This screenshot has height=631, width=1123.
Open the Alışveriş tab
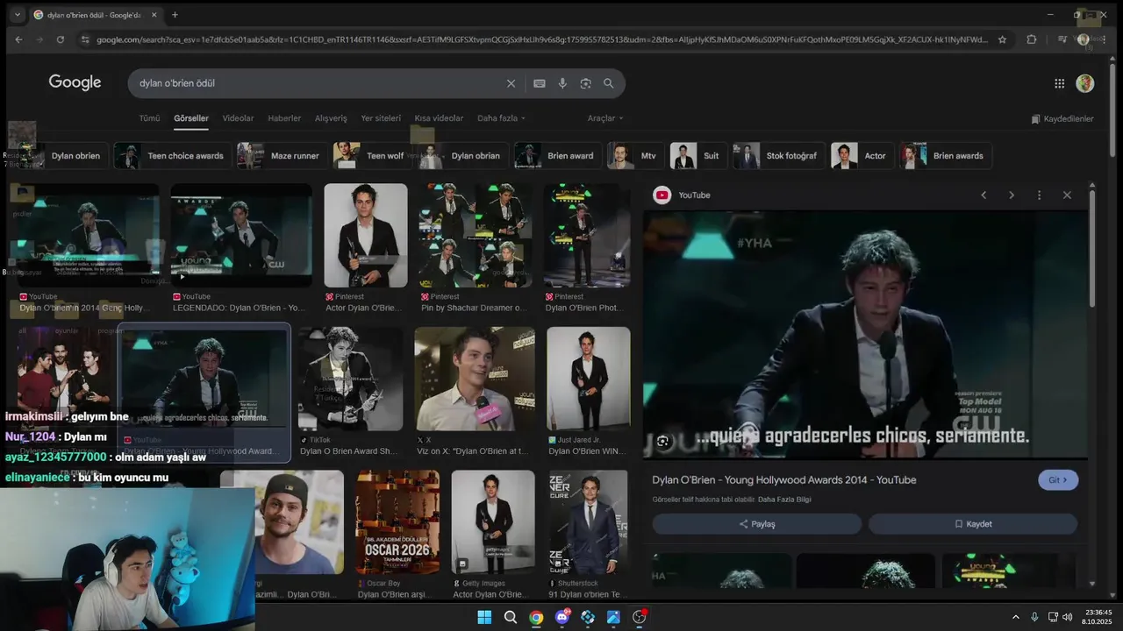[x=331, y=118]
